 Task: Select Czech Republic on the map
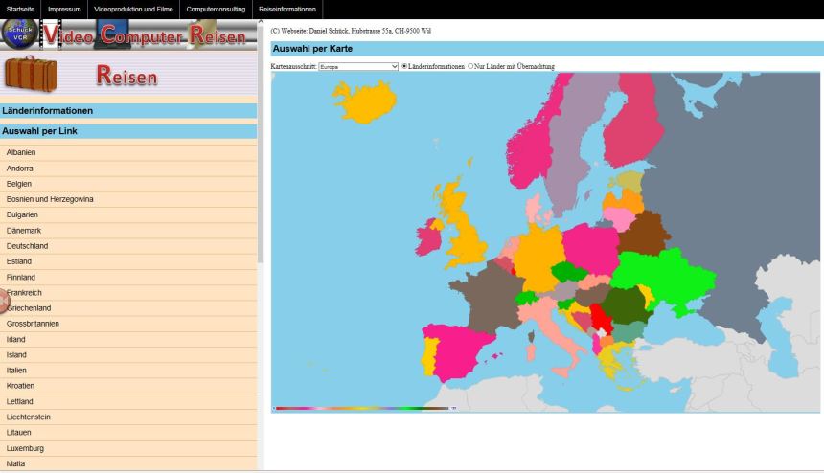(x=568, y=273)
